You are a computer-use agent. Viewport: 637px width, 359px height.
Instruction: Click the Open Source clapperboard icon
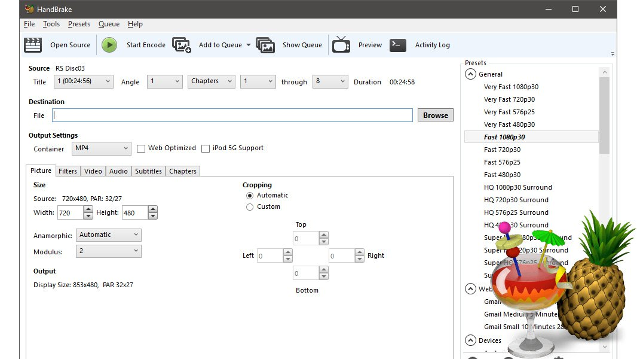tap(32, 45)
